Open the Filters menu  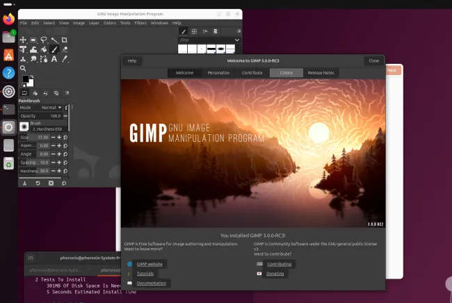click(x=140, y=23)
